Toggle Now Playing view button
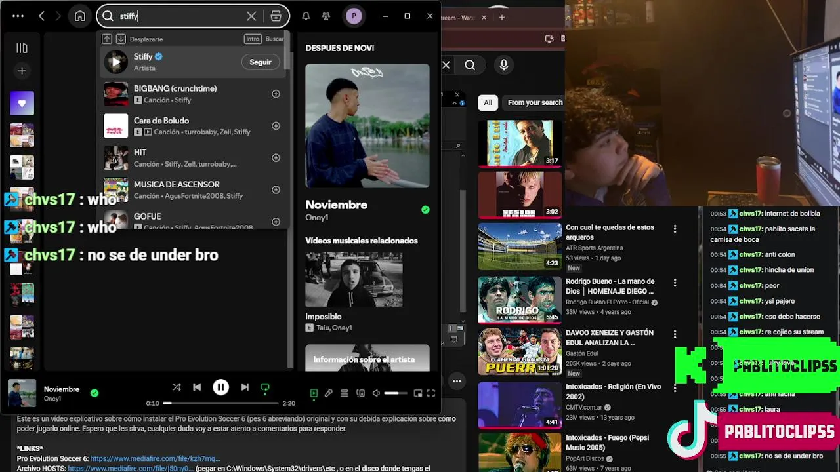Viewport: 840px width, 472px height. [314, 393]
